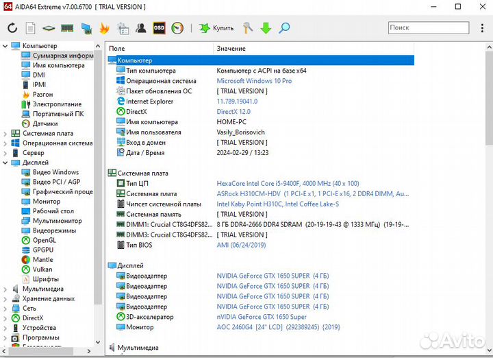Screen dimensions: 493x358
Task: Open the Vulkan tree item
Action: pos(37,270)
